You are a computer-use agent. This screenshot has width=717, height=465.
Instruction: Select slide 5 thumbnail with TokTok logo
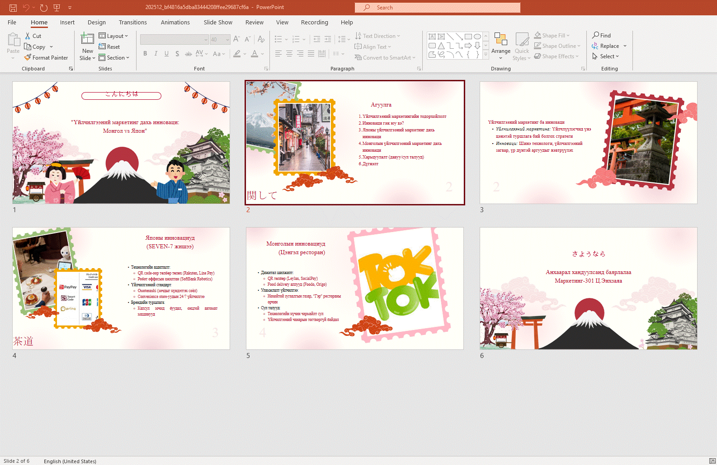pyautogui.click(x=354, y=288)
